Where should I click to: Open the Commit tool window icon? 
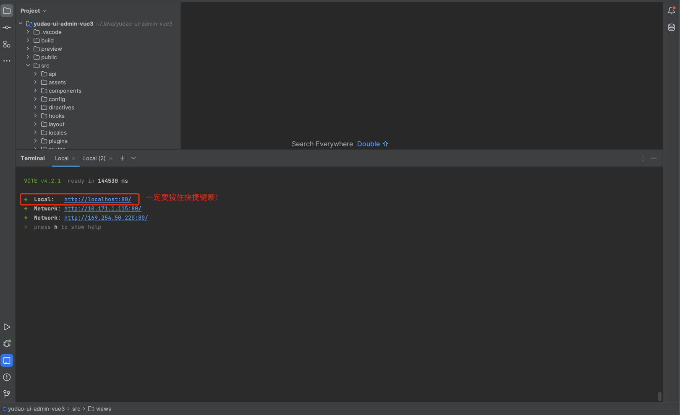tap(7, 28)
